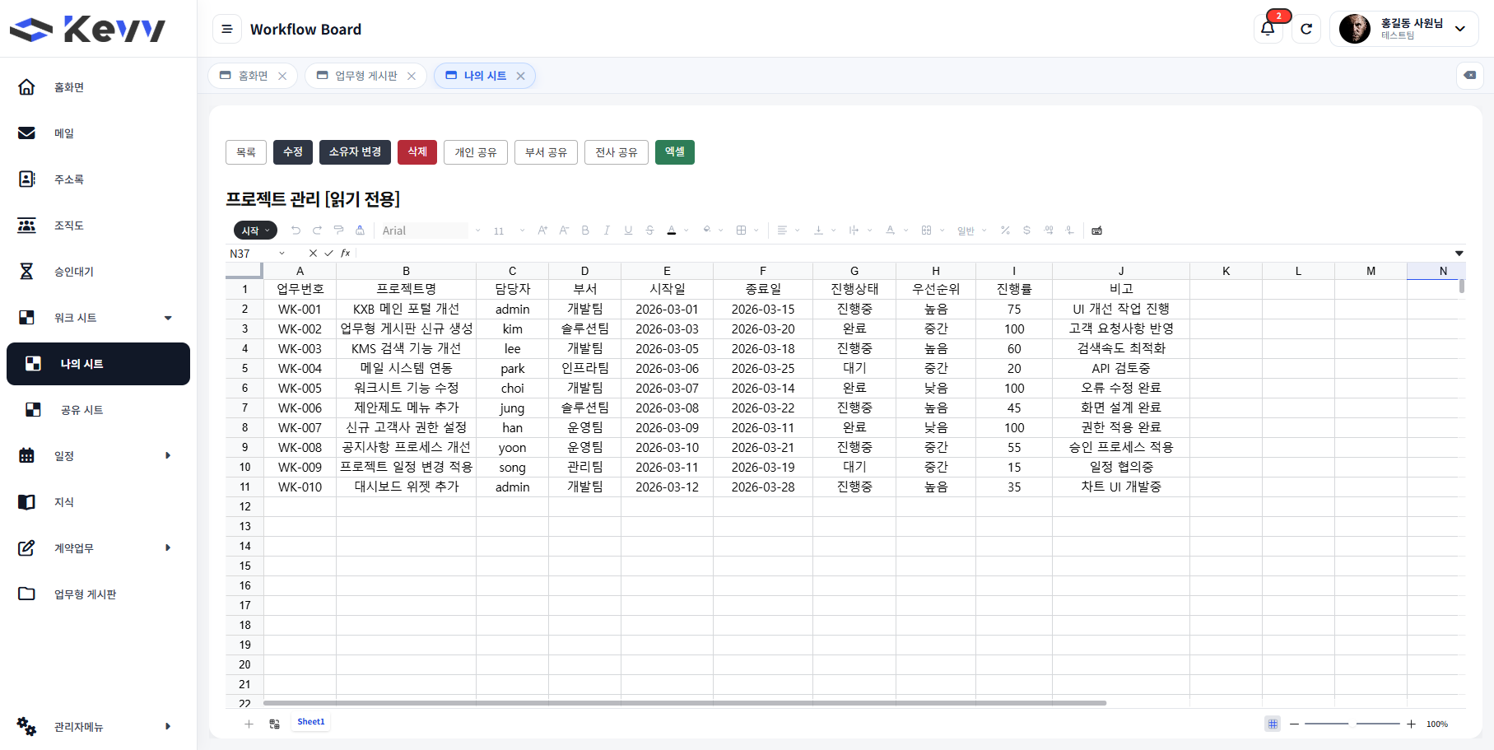Click the fill color bucket swatch
The image size is (1494, 750).
pyautogui.click(x=706, y=231)
